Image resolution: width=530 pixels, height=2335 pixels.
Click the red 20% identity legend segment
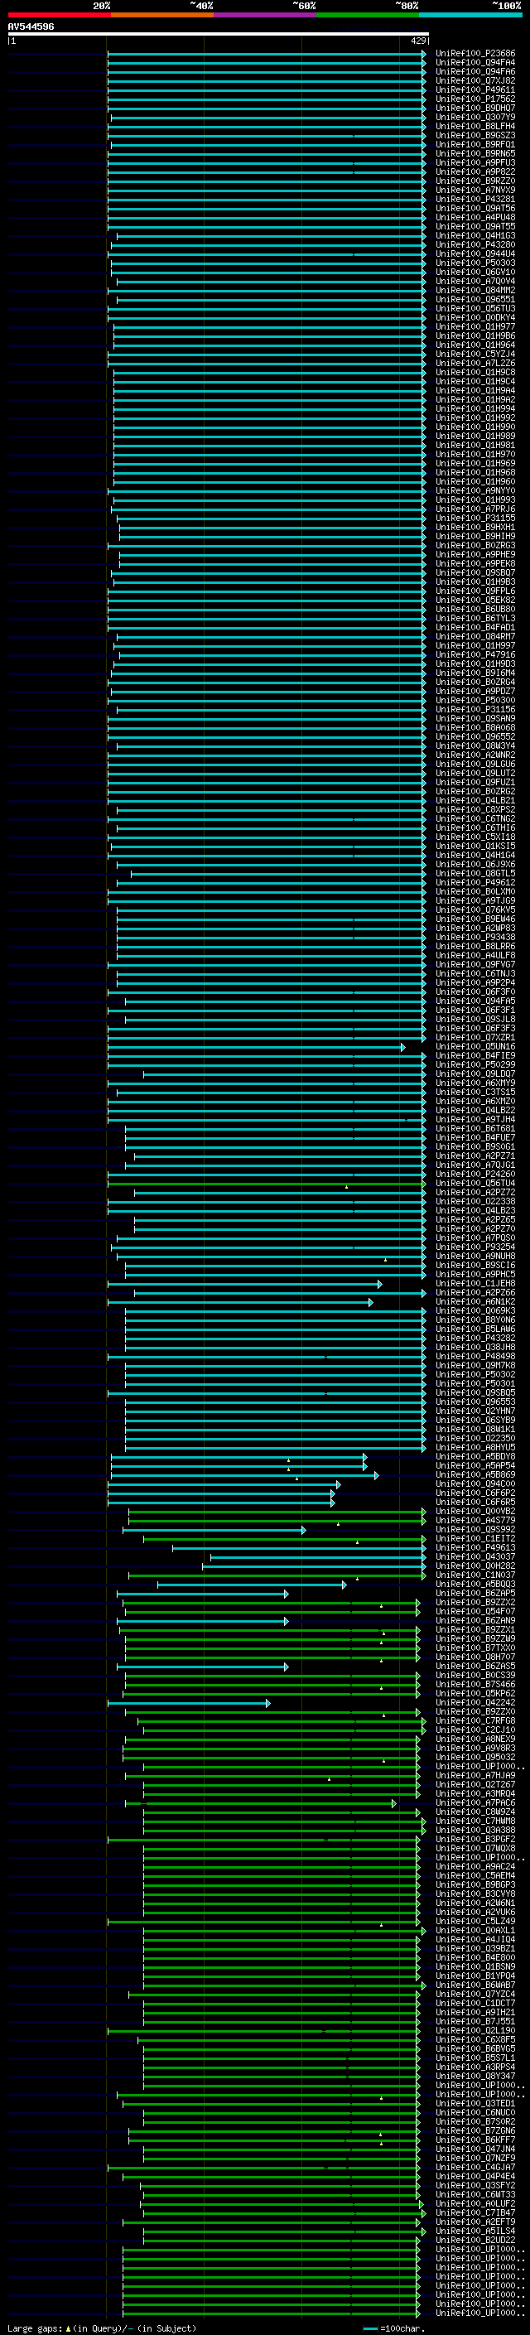59,15
